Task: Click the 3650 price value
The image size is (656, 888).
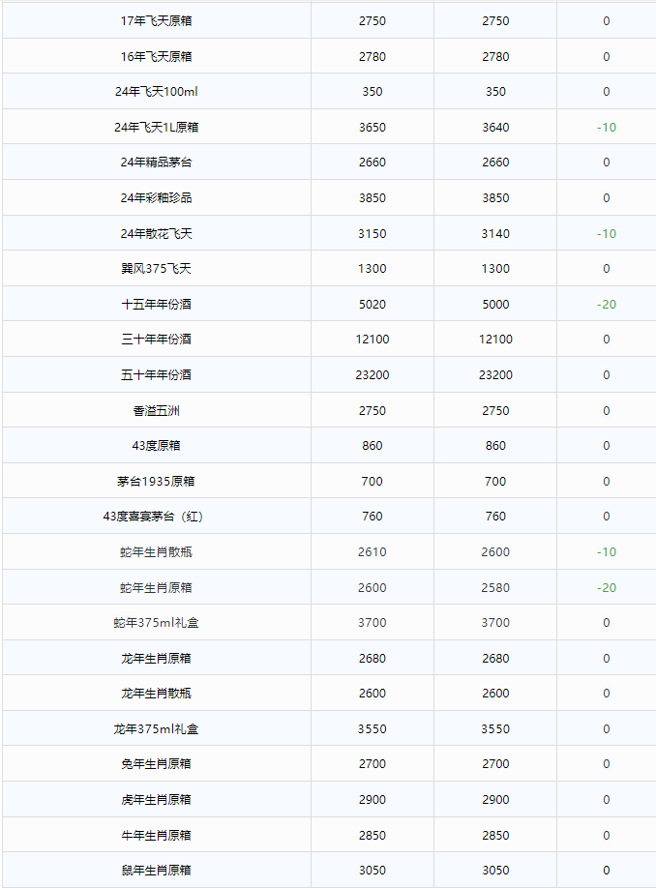Action: tap(373, 128)
